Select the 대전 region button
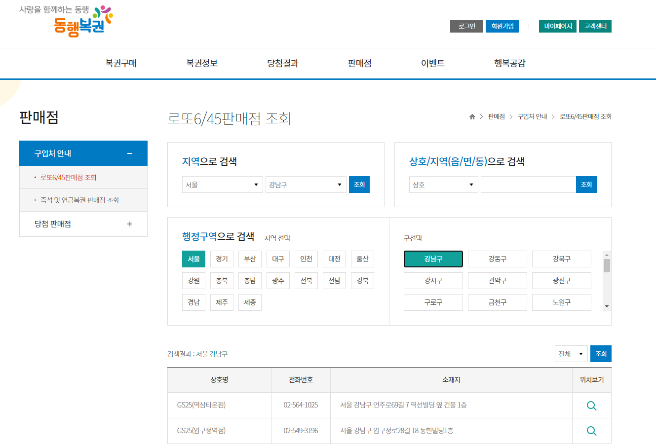The width and height of the screenshot is (656, 444). point(334,259)
